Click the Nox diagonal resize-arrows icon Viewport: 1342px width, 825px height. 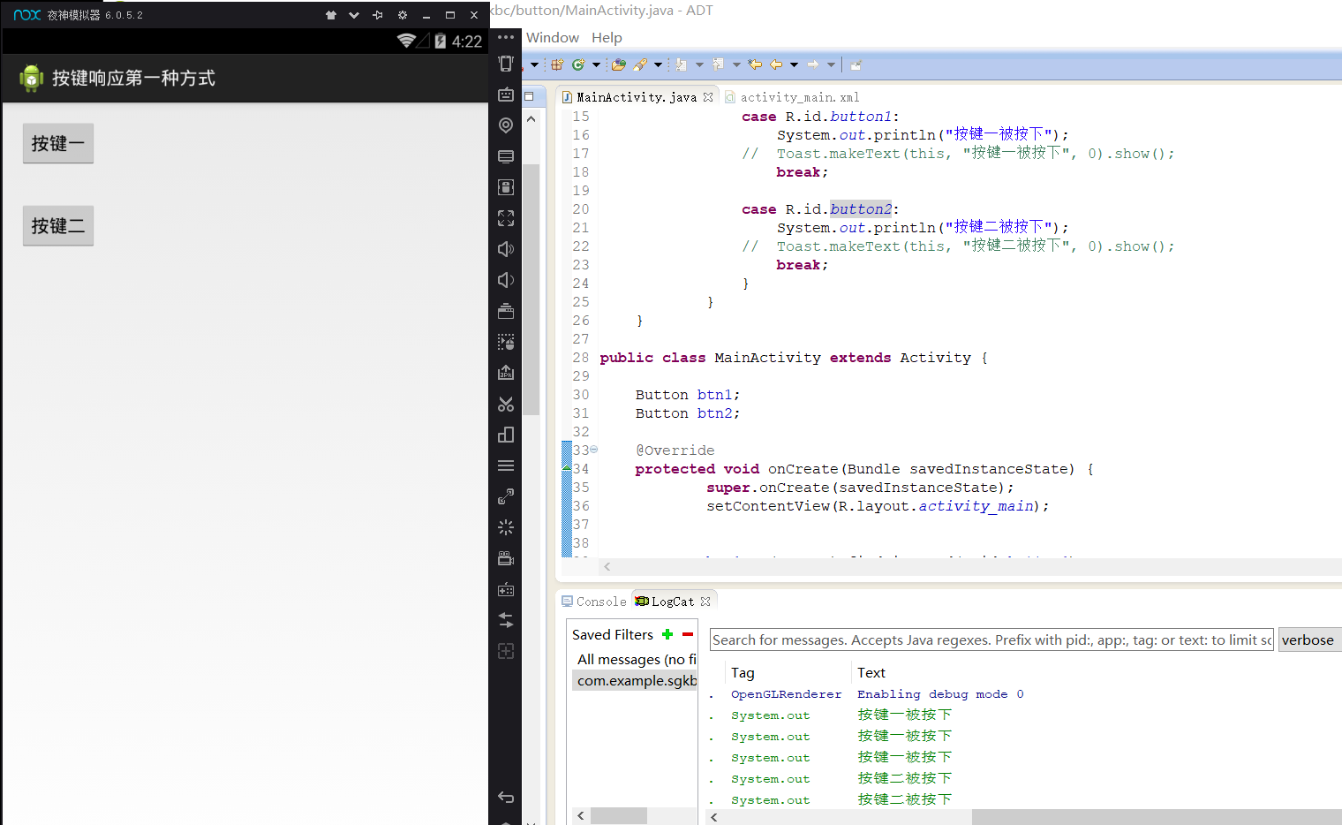pos(506,496)
